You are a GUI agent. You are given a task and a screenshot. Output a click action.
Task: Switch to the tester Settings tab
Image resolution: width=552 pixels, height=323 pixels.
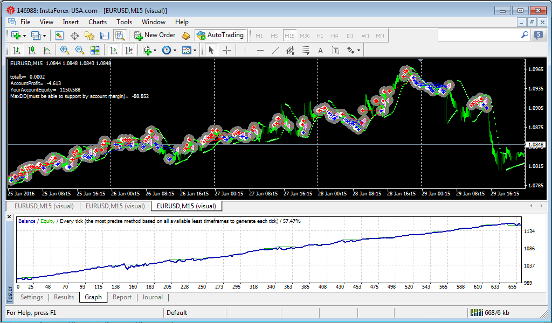[x=32, y=297]
